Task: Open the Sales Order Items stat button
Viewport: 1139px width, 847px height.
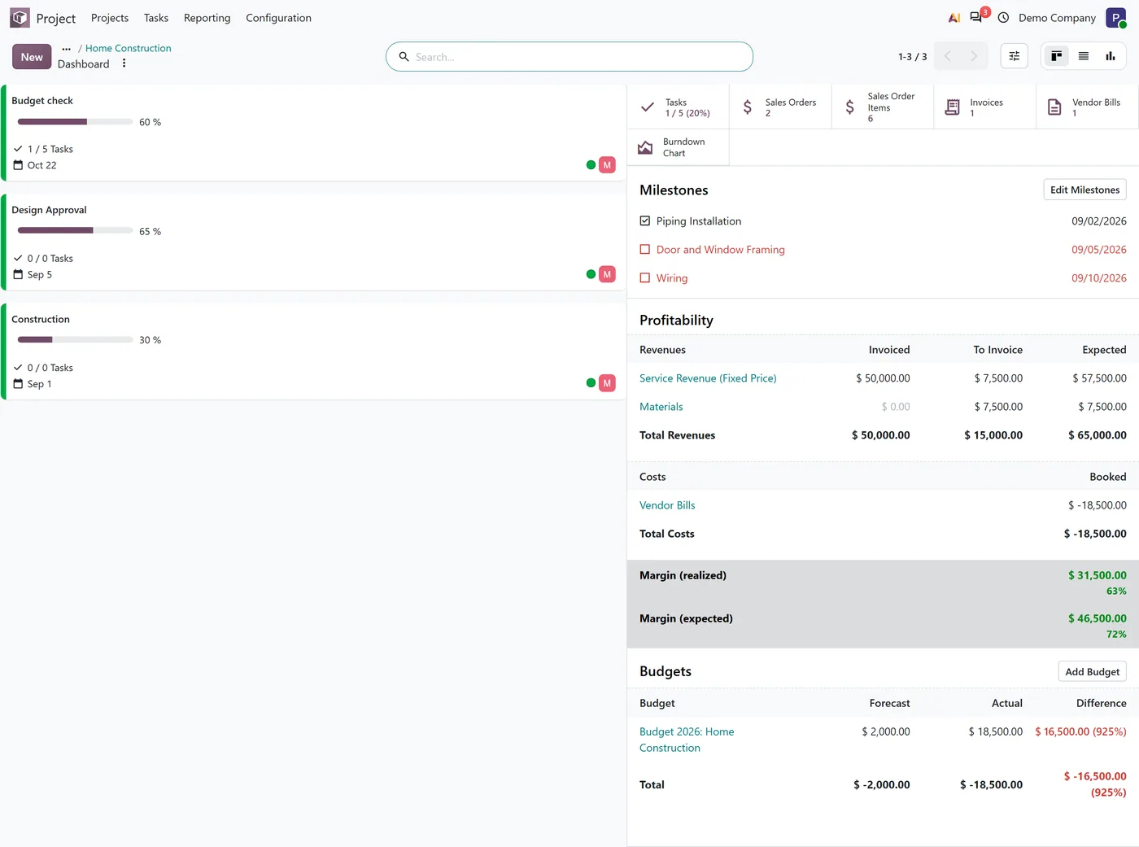Action: 883,107
